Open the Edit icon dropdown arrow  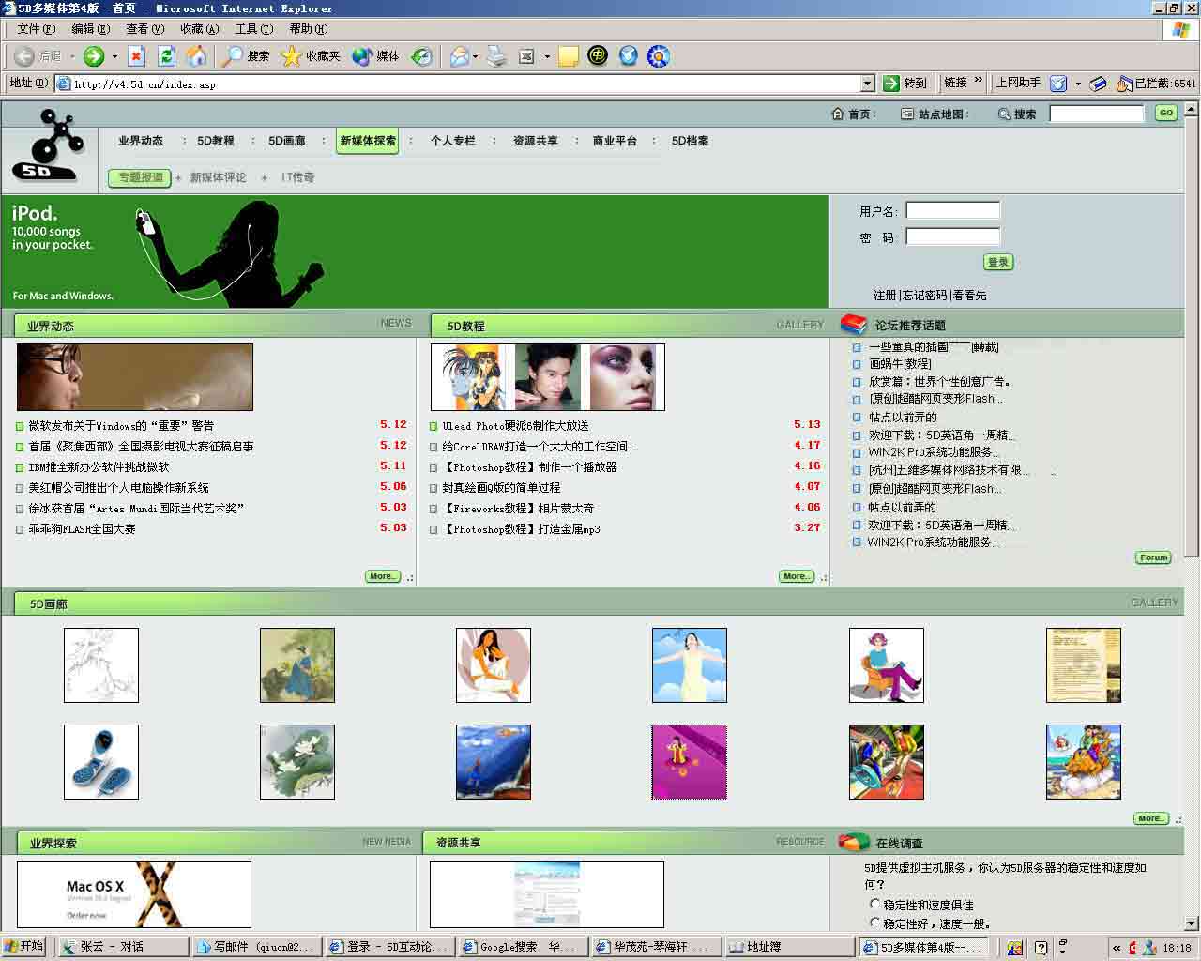pyautogui.click(x=546, y=56)
